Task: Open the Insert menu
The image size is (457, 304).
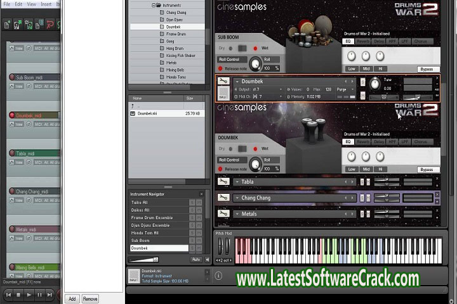Action: [46, 4]
